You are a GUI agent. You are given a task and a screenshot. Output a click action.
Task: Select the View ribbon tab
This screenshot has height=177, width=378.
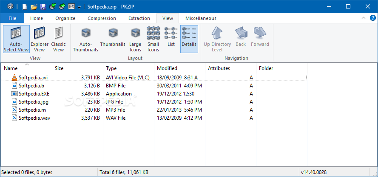click(168, 18)
